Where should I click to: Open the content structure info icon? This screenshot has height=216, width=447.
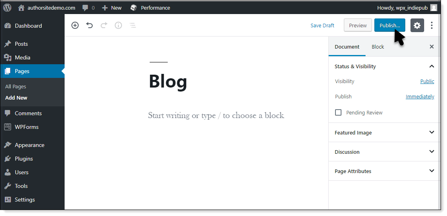click(x=118, y=25)
